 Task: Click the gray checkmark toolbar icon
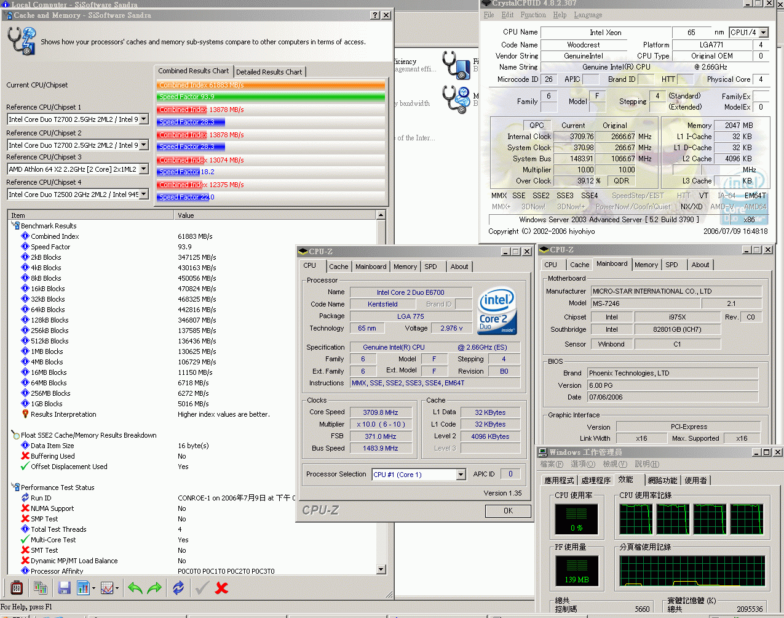pos(202,588)
